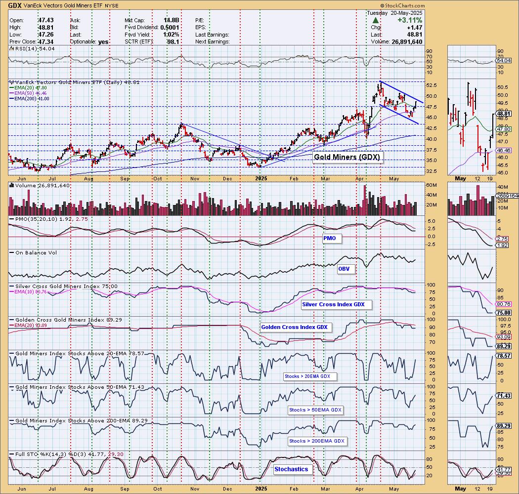519x494 pixels.
Task: Click the +3.11% percent change value
Action: [x=410, y=20]
